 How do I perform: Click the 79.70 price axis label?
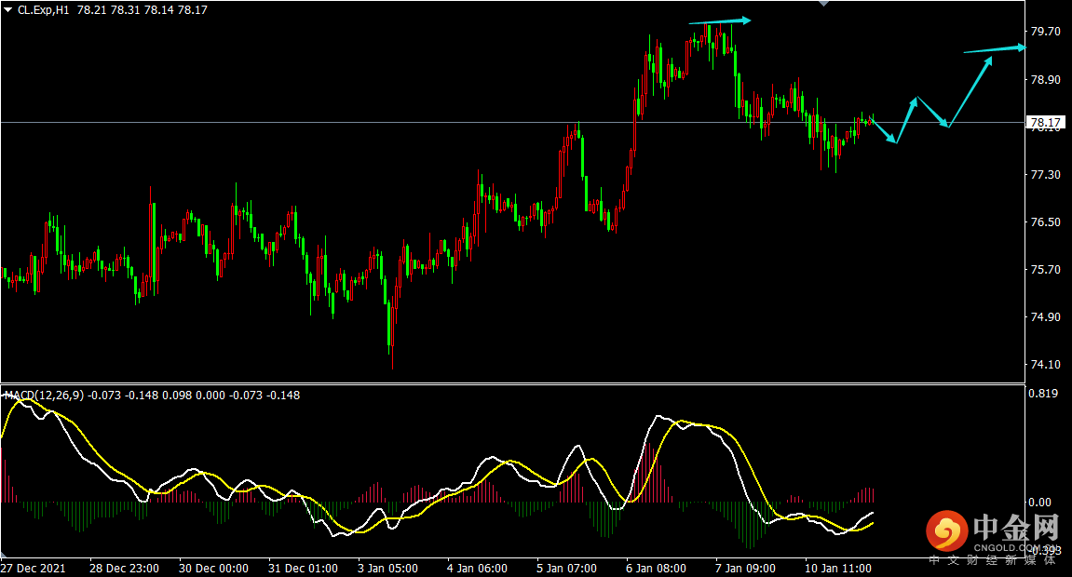1042,32
